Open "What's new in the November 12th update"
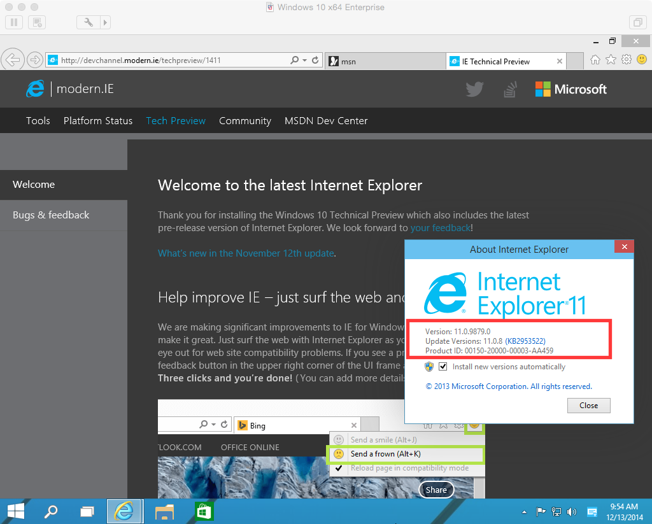 [246, 253]
